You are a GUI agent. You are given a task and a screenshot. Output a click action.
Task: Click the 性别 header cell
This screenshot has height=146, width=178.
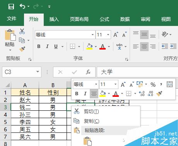pyautogui.click(x=53, y=93)
